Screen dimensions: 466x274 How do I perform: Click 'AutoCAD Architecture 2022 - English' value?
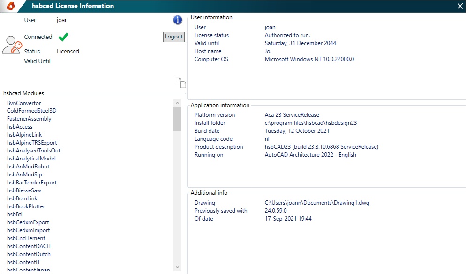(x=310, y=155)
